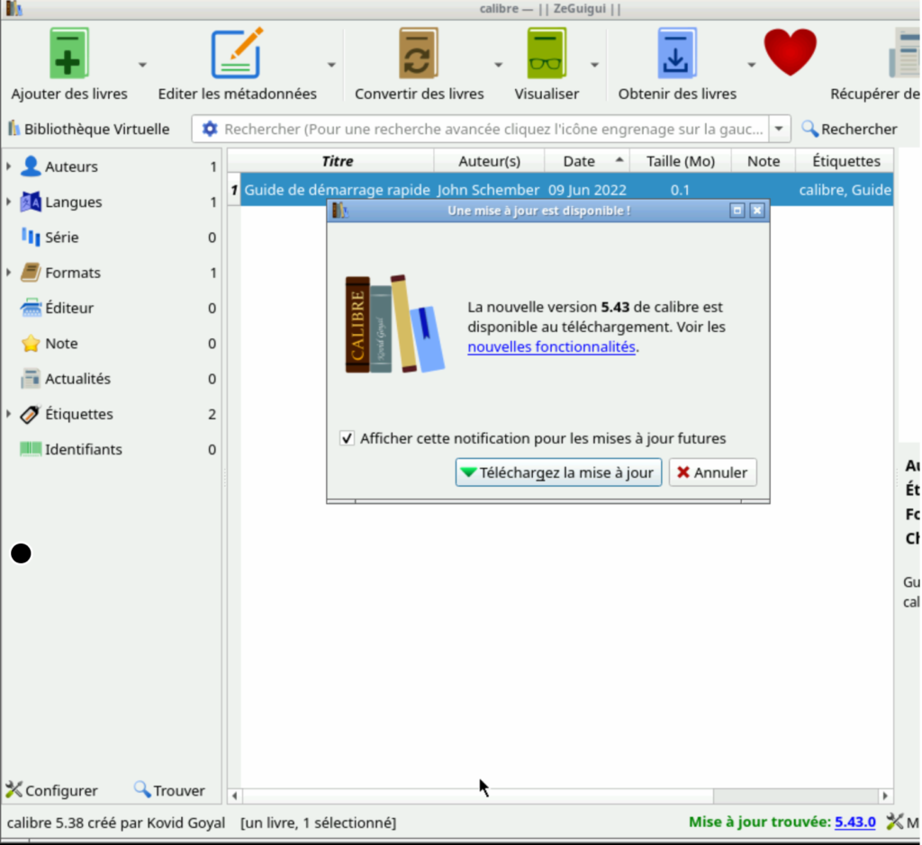Click the Auteurs count value 1
The image size is (922, 845).
point(212,166)
